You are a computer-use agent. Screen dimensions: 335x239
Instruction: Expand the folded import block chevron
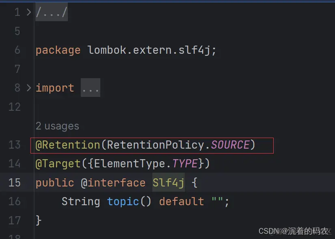click(29, 88)
